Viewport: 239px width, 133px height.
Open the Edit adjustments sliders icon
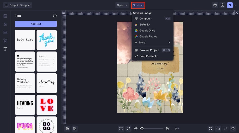[5, 24]
